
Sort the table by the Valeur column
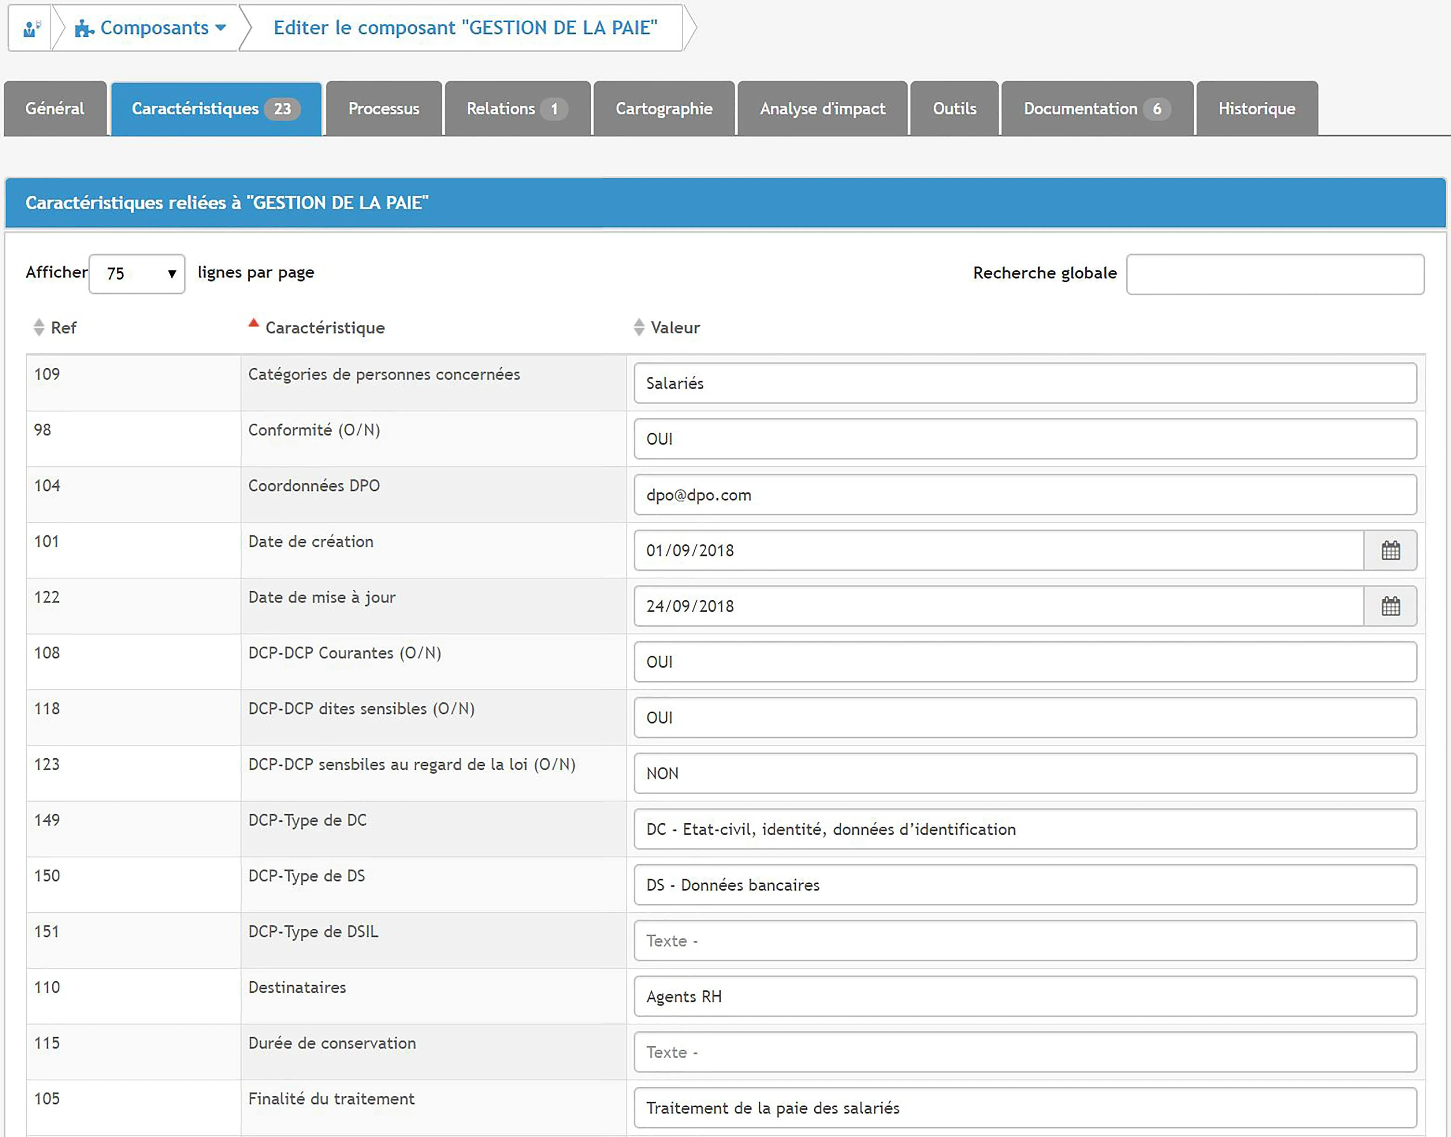click(x=667, y=328)
